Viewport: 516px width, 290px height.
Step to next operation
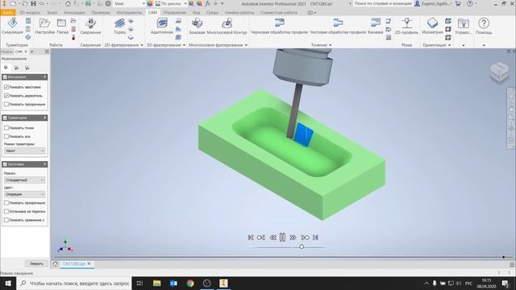(305, 238)
